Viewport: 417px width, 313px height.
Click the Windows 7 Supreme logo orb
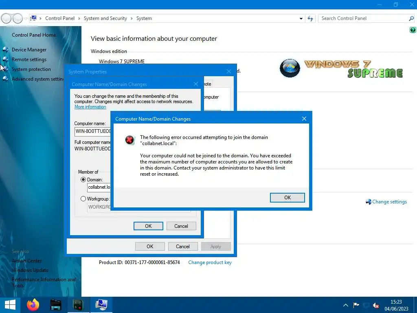[x=290, y=68]
